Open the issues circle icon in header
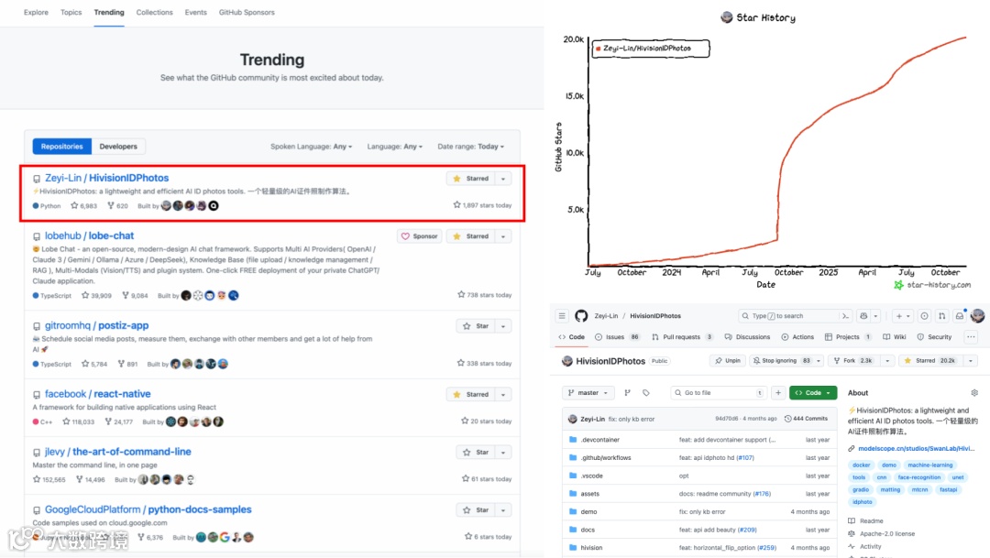 coord(924,315)
